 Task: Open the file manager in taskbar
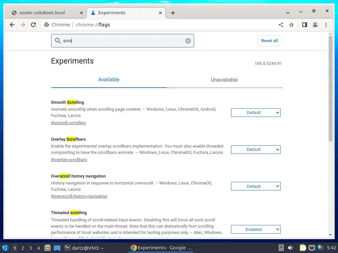coord(48,248)
